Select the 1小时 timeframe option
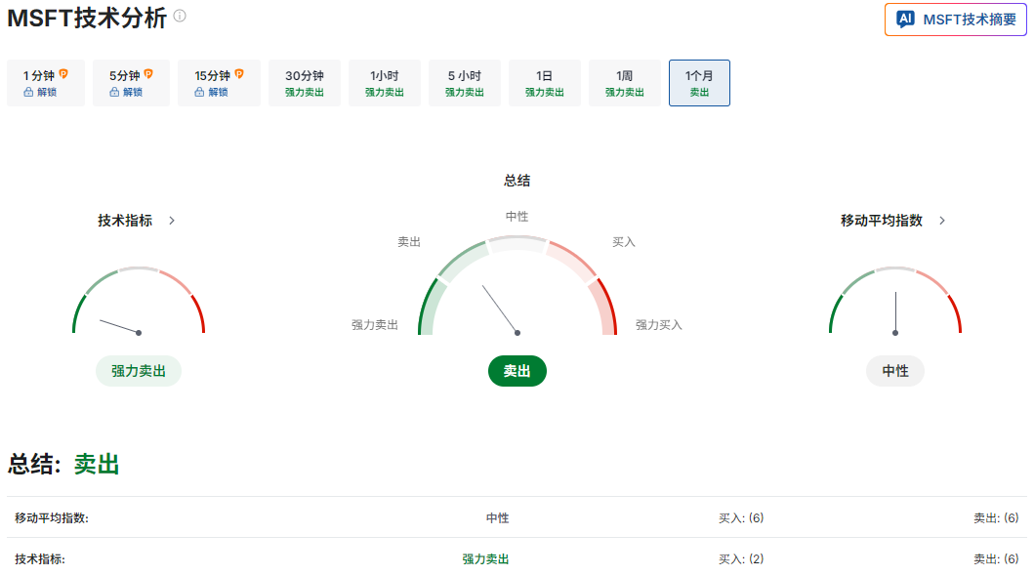This screenshot has width=1034, height=576. [384, 82]
